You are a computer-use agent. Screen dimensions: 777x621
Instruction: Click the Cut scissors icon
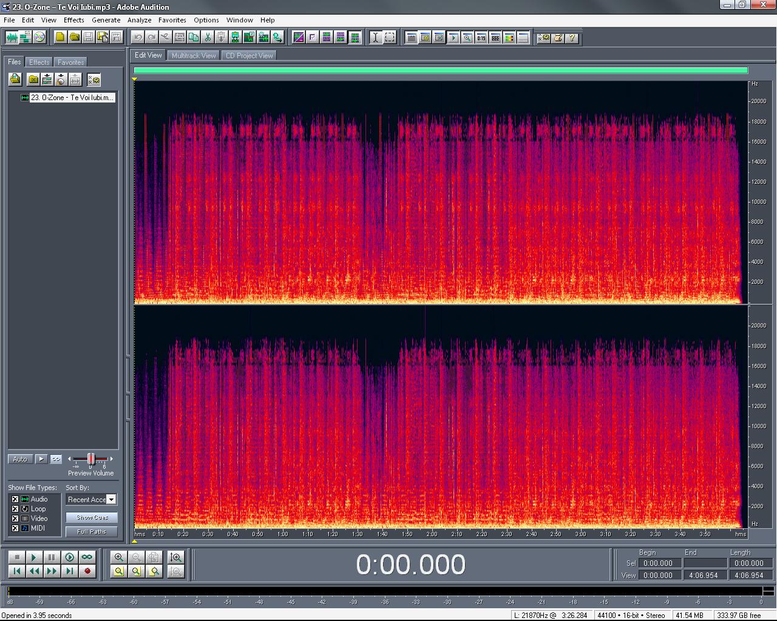coord(208,38)
